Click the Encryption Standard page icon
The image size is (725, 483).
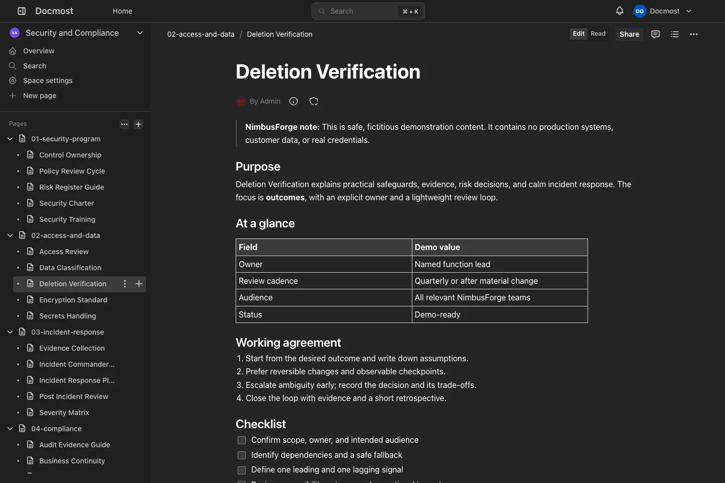coord(30,300)
